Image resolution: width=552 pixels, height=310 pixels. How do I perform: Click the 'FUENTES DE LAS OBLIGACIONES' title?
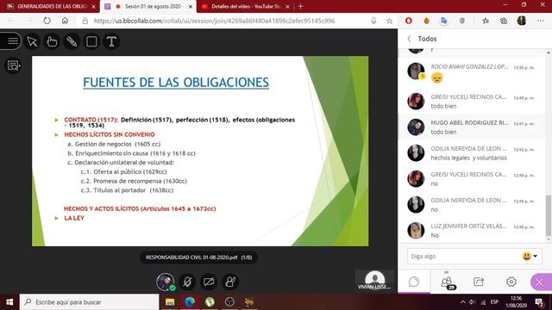click(176, 83)
